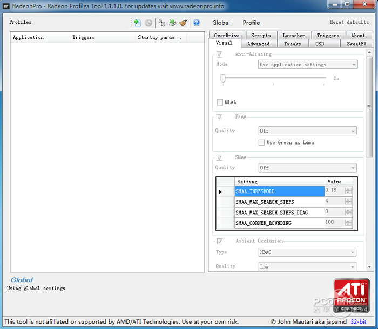Select the SMAA_CORNER_ROUNDING setting row
This screenshot has width=378, height=329.
[280, 223]
